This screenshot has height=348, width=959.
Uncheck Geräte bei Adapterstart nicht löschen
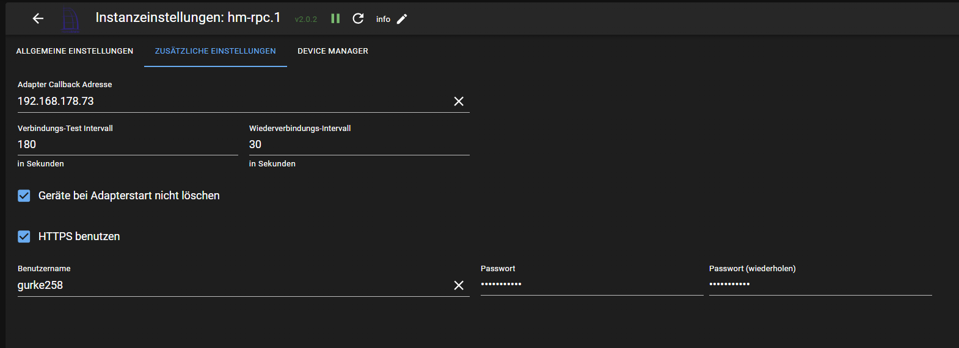pyautogui.click(x=24, y=196)
